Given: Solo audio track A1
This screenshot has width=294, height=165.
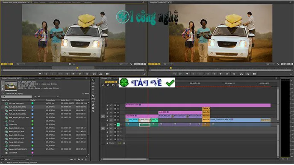Looking at the screenshot, I should coord(121,124).
